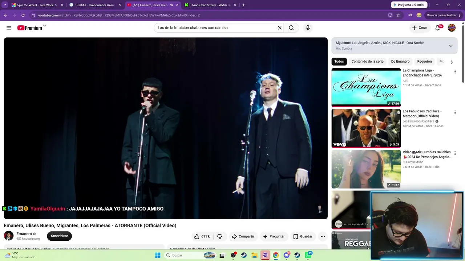The width and height of the screenshot is (465, 261).
Task: Open the Crear menu
Action: point(420,28)
